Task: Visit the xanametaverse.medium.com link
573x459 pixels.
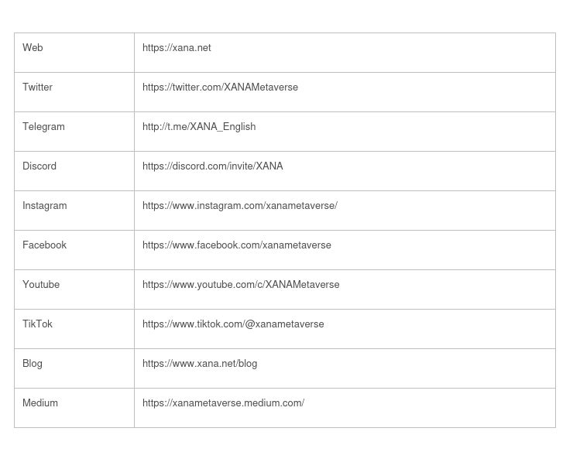Action: coord(223,403)
